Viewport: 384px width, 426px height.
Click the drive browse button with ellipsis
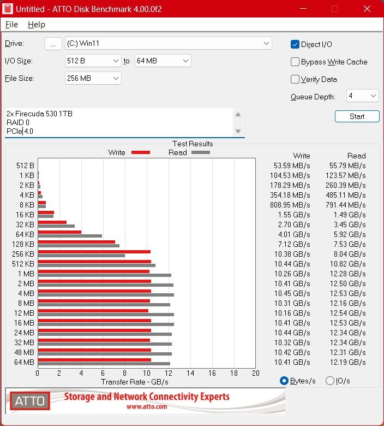click(53, 44)
